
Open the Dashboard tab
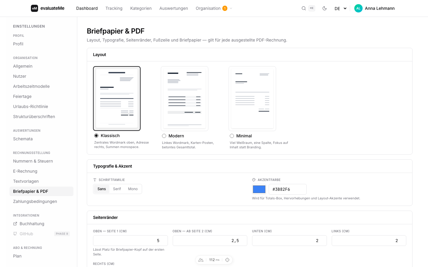[x=87, y=8]
